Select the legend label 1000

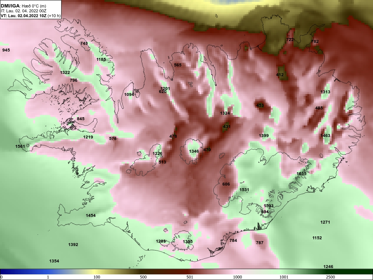(237, 277)
